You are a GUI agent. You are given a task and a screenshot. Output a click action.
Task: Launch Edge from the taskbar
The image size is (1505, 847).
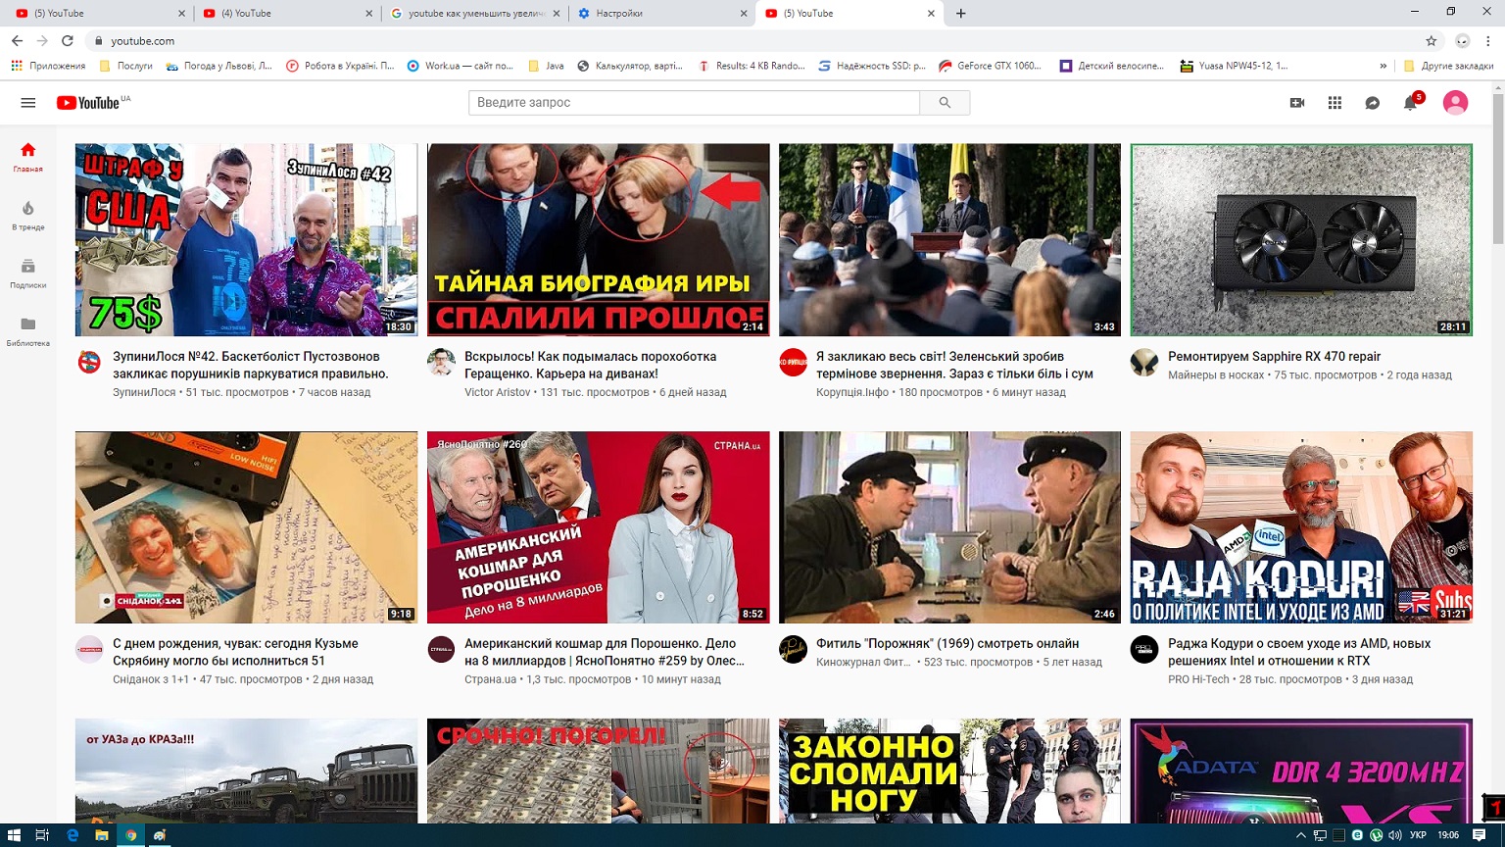point(73,835)
